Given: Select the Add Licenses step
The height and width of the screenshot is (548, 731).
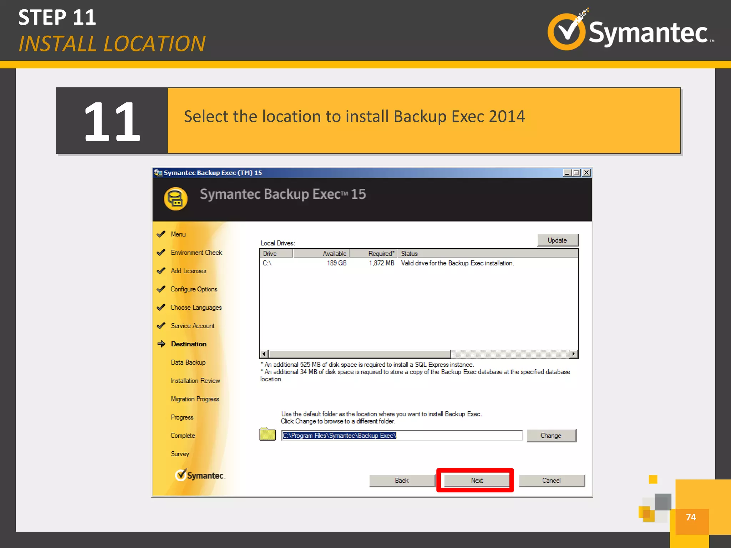Looking at the screenshot, I should [188, 271].
